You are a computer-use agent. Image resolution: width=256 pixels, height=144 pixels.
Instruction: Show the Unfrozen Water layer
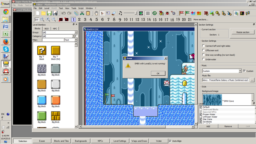point(201,117)
